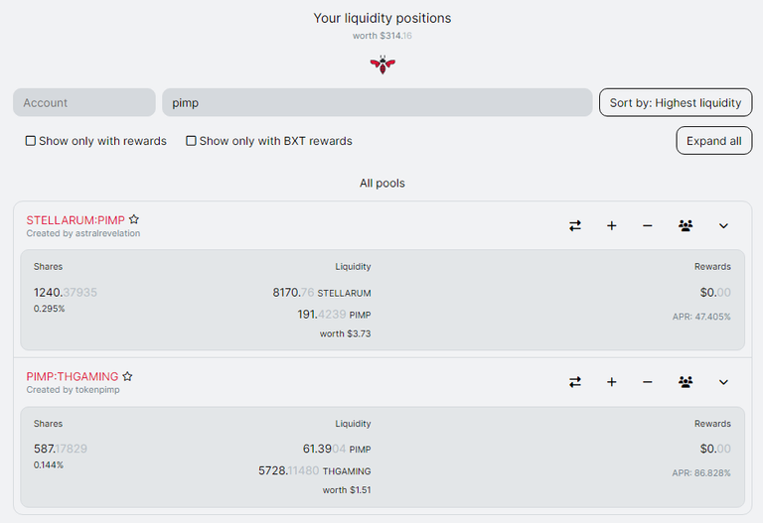Enable Show only with BXT rewards

click(x=191, y=141)
